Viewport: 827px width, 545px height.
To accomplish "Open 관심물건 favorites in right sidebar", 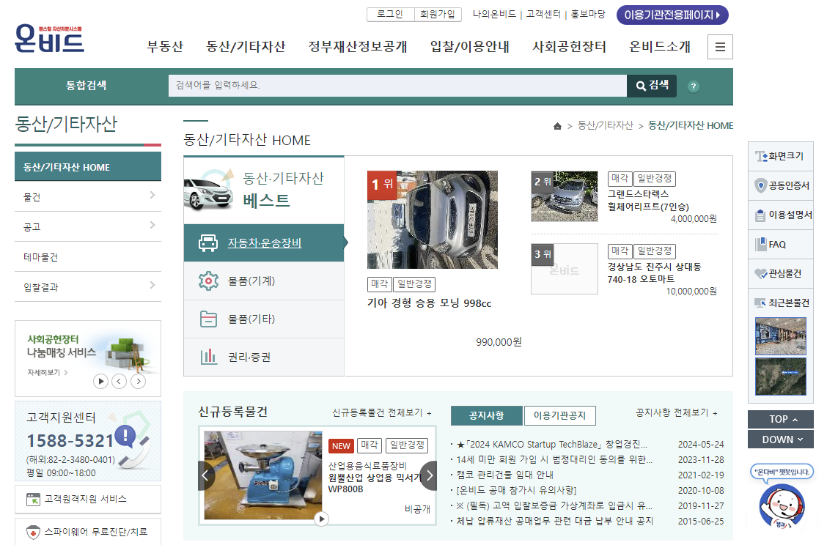I will click(x=779, y=273).
